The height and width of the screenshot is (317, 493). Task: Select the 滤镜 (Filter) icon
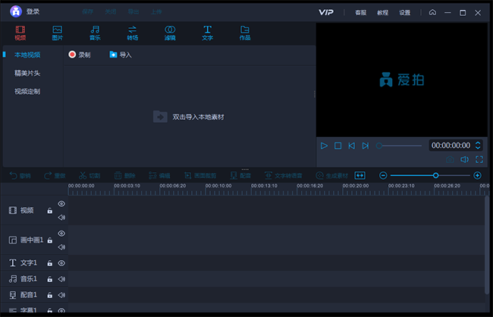[x=170, y=32]
